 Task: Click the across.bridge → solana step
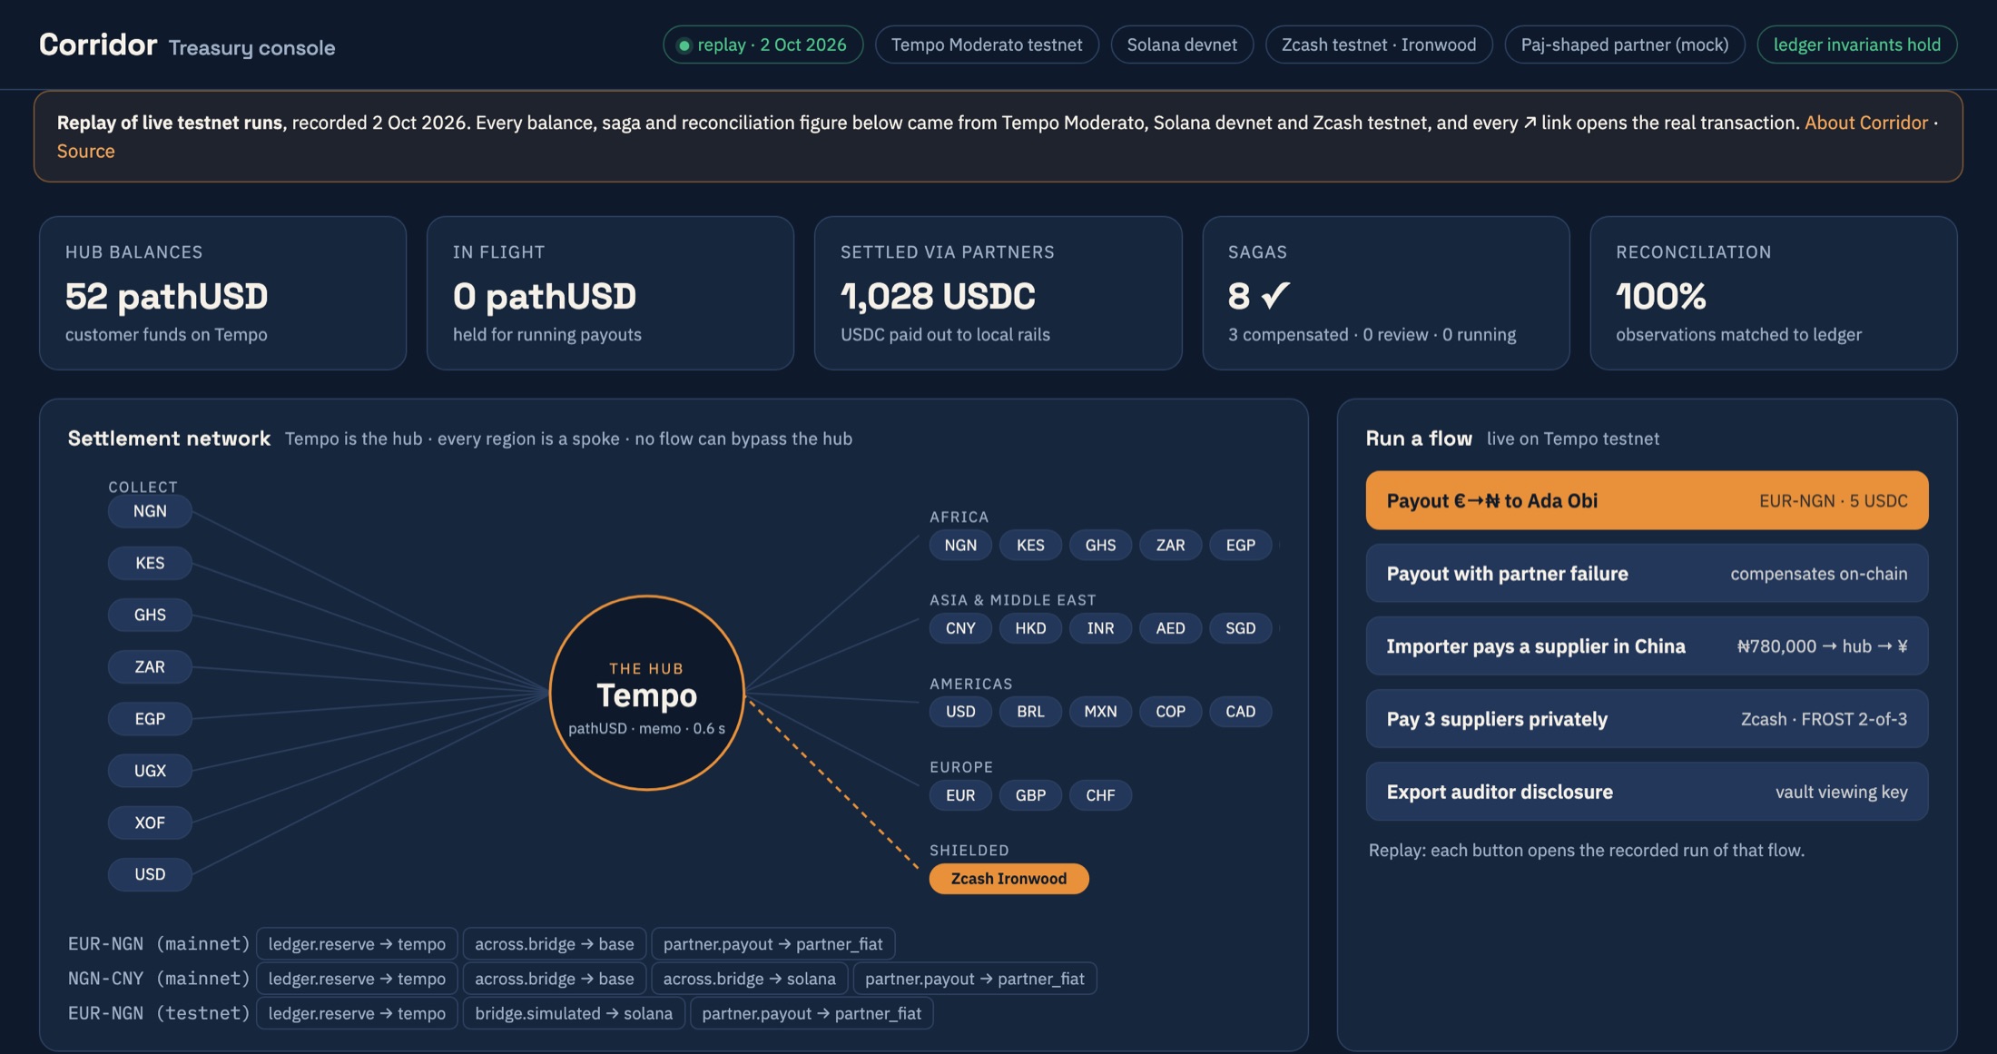click(750, 979)
